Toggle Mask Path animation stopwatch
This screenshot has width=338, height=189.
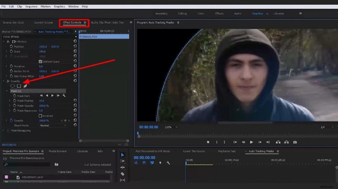point(15,96)
